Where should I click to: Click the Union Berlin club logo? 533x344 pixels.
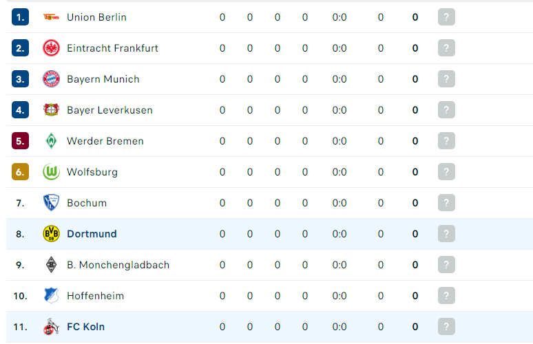51,17
